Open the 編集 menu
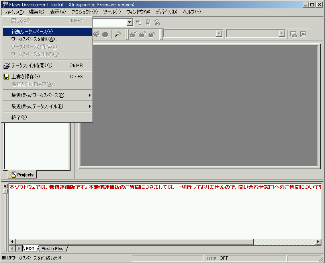 point(37,12)
